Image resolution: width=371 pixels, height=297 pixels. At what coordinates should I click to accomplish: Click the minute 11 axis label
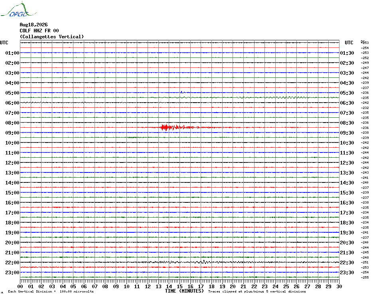pos(137,287)
